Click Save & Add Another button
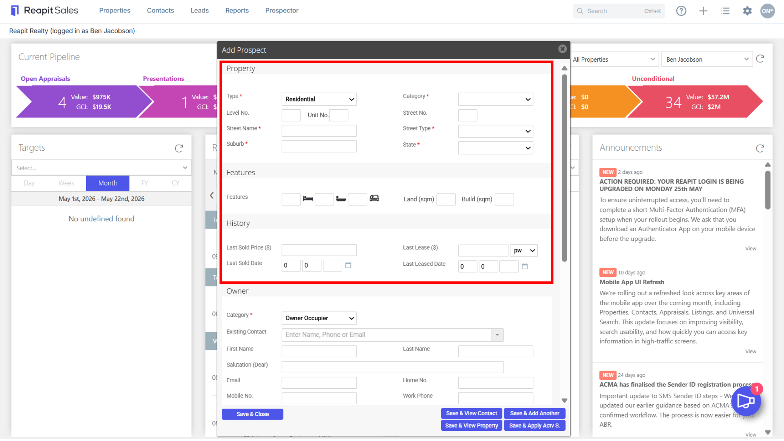 point(535,413)
